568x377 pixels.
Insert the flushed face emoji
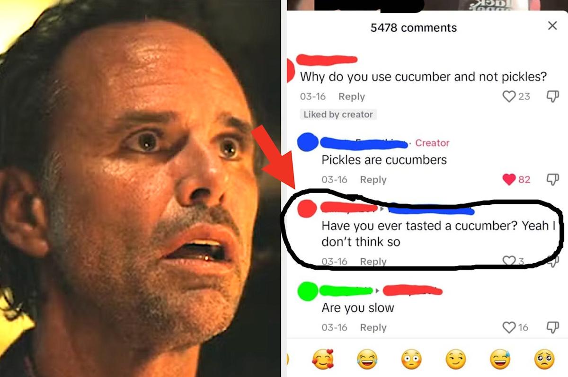(411, 360)
